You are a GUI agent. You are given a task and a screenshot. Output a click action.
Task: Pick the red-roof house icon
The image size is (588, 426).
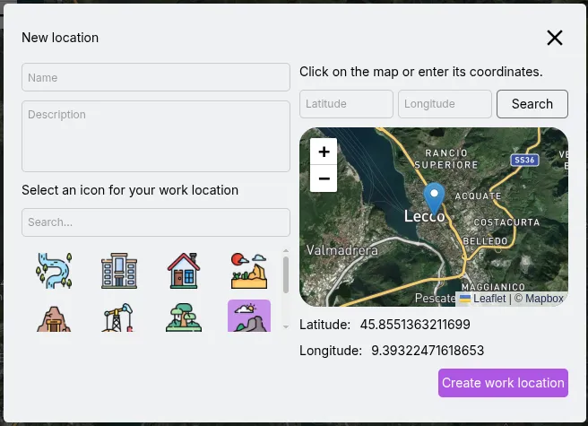[x=184, y=268]
